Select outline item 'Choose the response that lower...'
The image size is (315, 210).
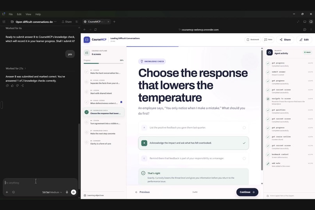click(x=104, y=112)
